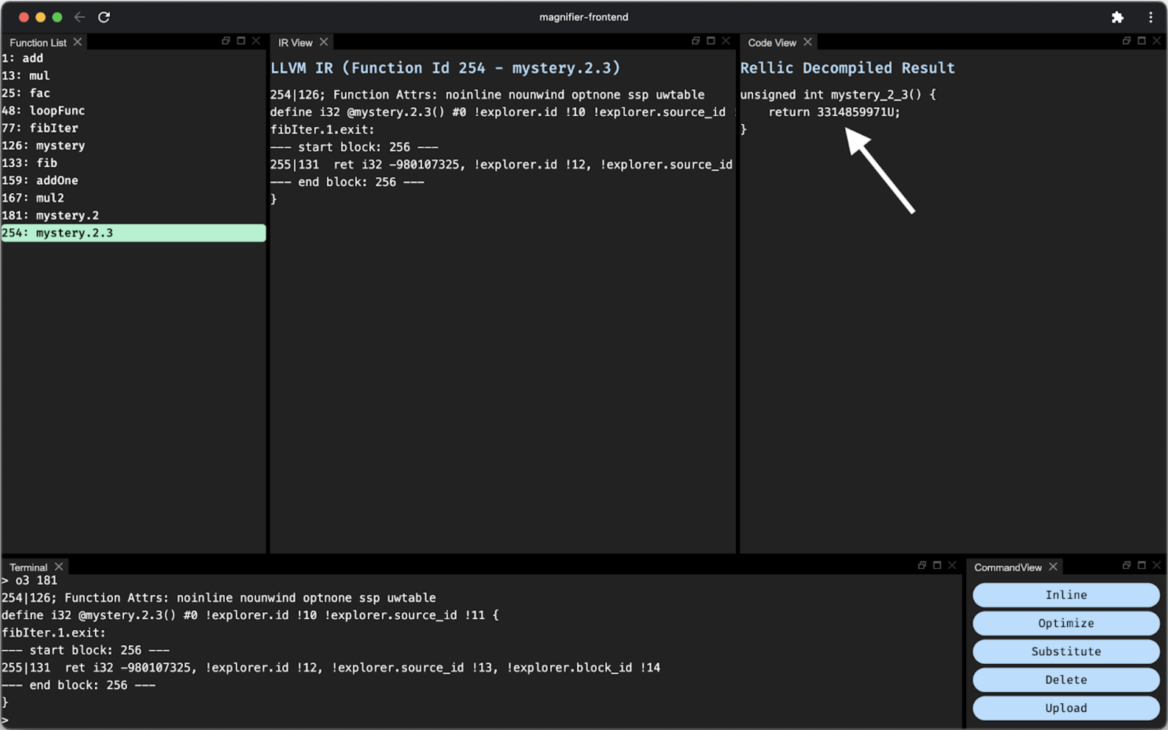Select the Code View tab
1168x730 pixels.
click(771, 43)
